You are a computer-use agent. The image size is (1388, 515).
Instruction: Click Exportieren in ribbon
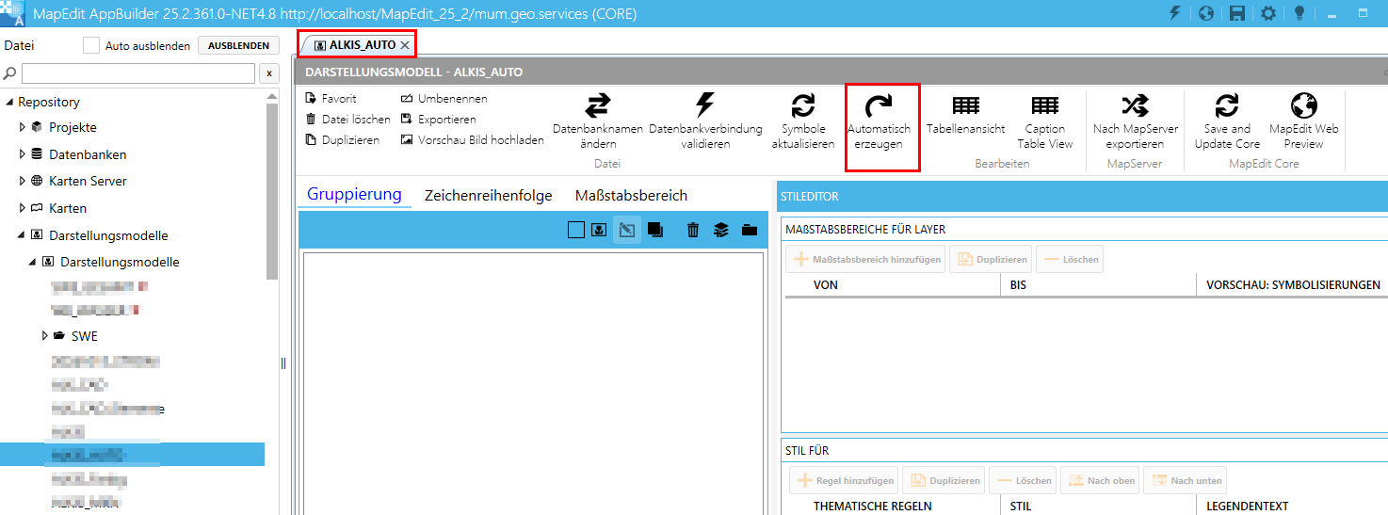click(x=438, y=119)
